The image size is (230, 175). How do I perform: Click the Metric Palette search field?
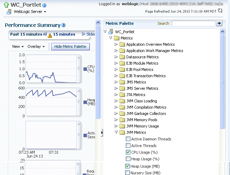(194, 23)
